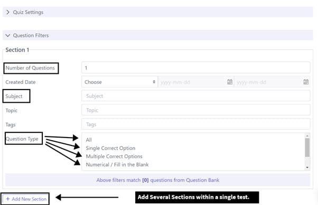Screen dimensions: 318x205
Task: Click Question Type list scroll-down arrow
Action: coord(307,168)
